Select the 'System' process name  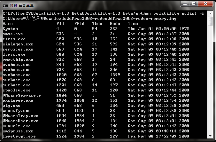pos(10,29)
